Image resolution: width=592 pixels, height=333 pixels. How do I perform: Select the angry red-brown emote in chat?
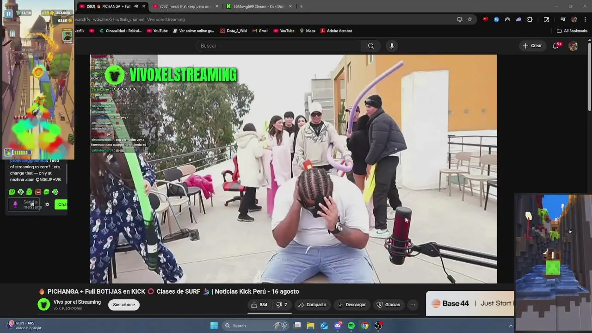point(38,192)
